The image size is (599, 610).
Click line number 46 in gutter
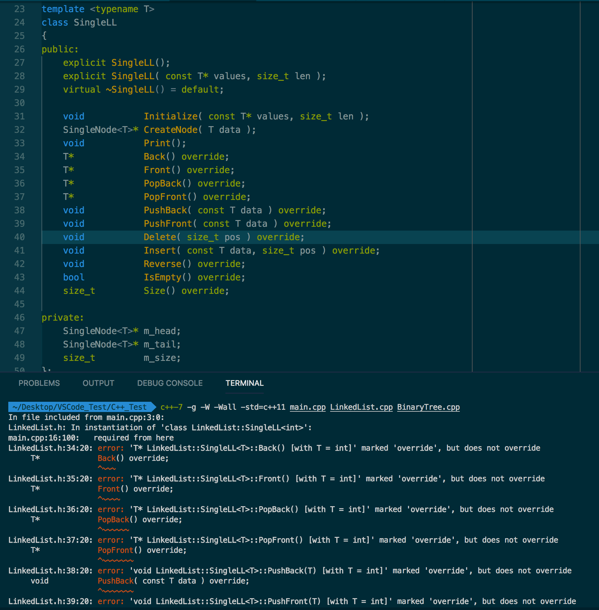click(19, 317)
